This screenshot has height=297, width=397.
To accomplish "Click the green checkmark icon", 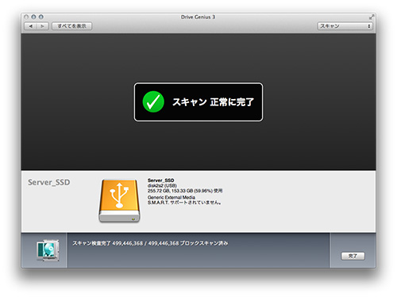I will 153,102.
